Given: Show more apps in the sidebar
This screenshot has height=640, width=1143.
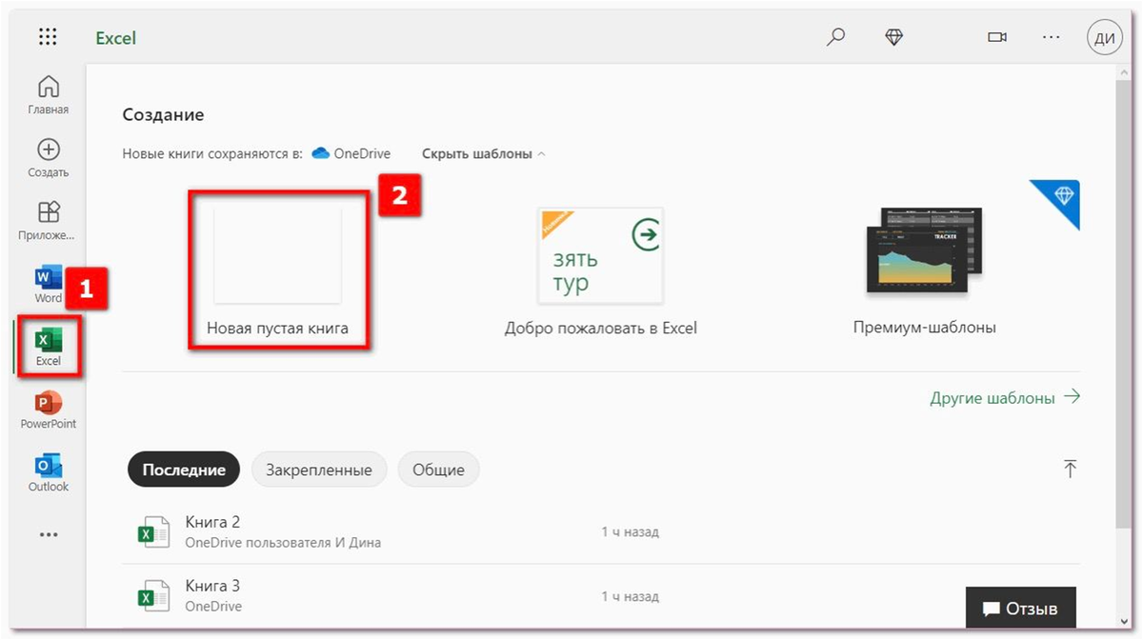Looking at the screenshot, I should 48,535.
